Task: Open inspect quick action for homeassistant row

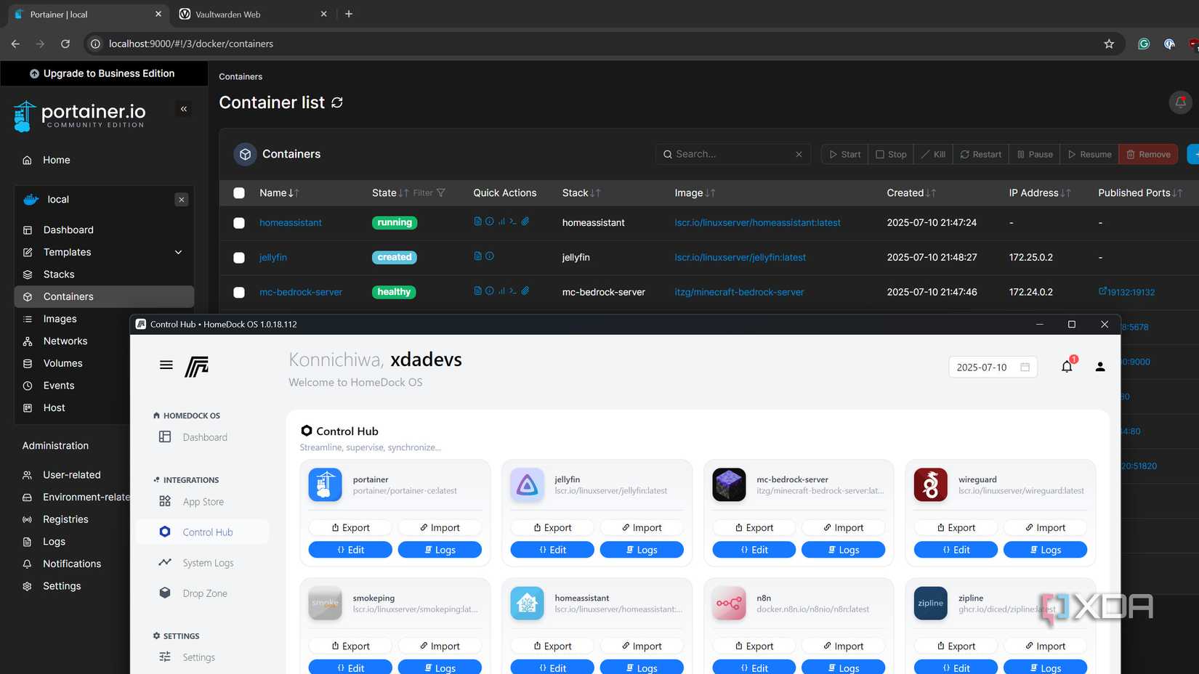Action: tap(489, 222)
